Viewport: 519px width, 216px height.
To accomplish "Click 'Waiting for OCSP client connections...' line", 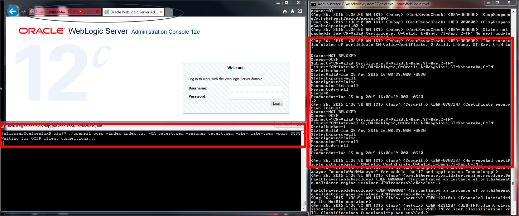I will point(48,138).
